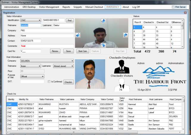Click the Capture button
191x135 pixels.
tap(95, 51)
